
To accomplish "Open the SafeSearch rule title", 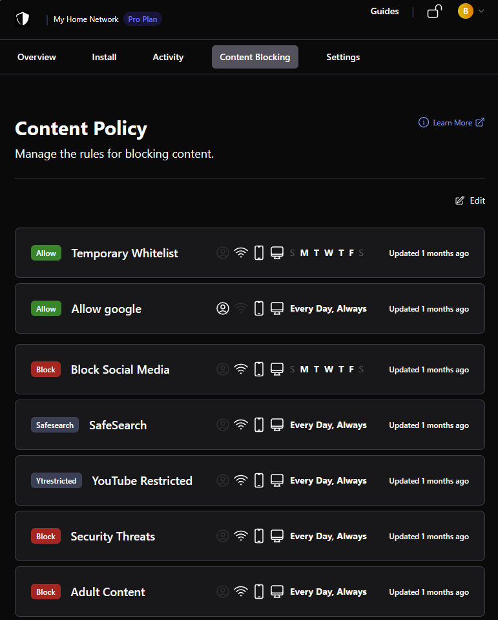I will (118, 425).
